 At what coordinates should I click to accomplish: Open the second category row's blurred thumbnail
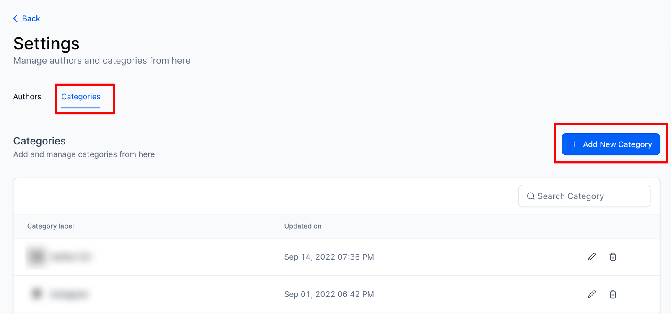[x=37, y=293]
